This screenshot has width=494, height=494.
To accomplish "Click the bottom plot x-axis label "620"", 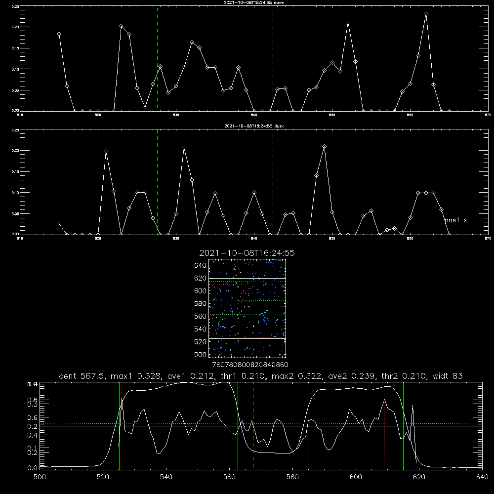I will (419, 477).
